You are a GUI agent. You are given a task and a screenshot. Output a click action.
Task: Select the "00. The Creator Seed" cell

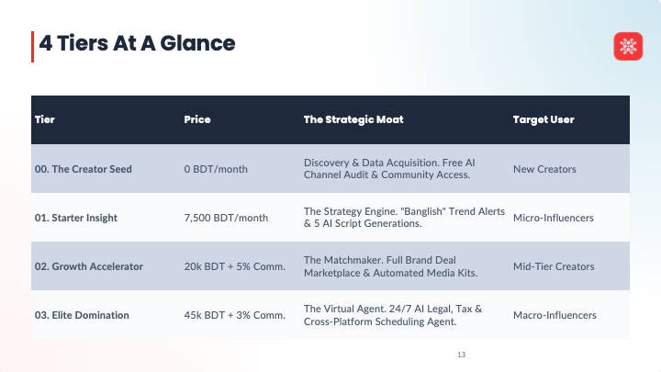coord(84,169)
